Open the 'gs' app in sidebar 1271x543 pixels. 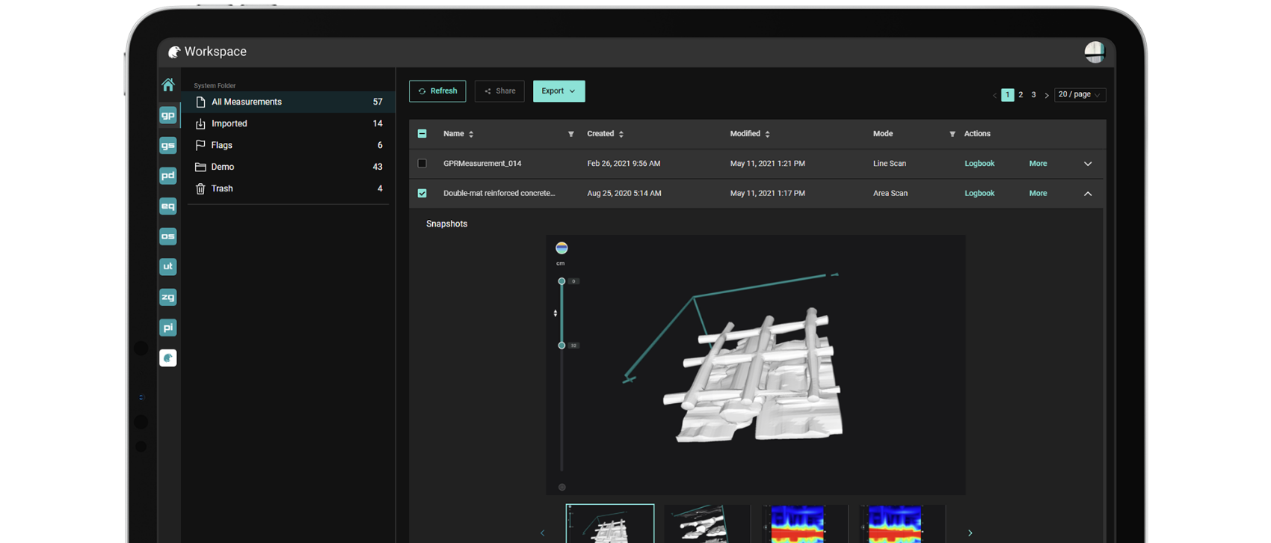(x=168, y=145)
